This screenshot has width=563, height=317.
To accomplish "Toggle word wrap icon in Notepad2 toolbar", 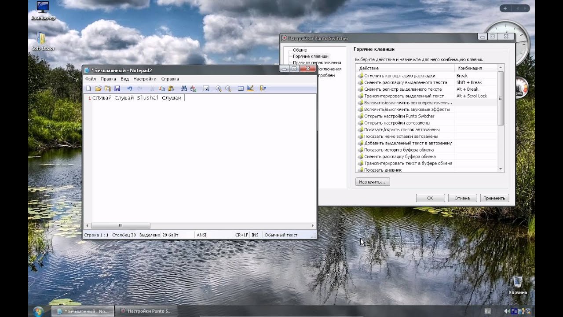I will (206, 88).
